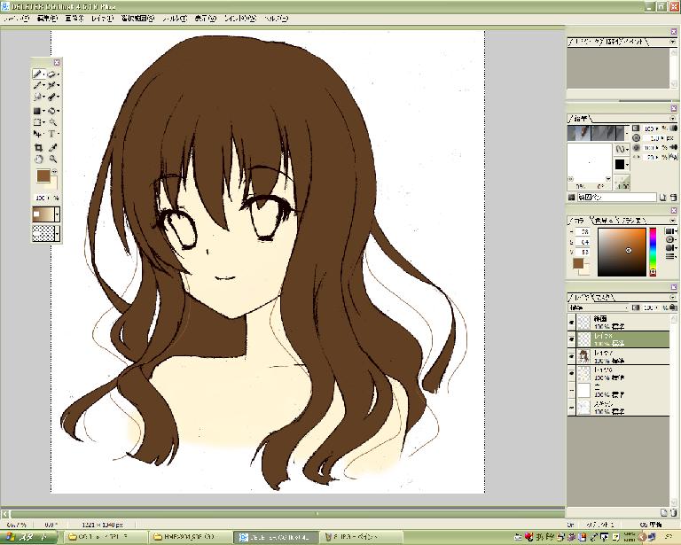Toggle visibility of the fourth layer
Viewport: 681px width, 545px height.
click(x=572, y=373)
